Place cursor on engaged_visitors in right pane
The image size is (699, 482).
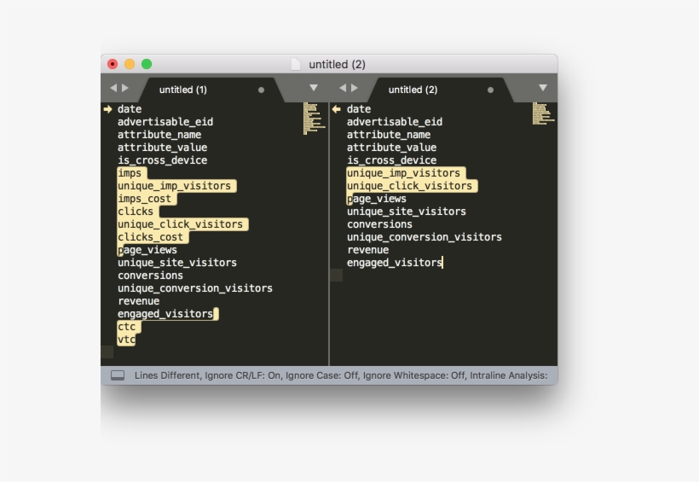(394, 263)
